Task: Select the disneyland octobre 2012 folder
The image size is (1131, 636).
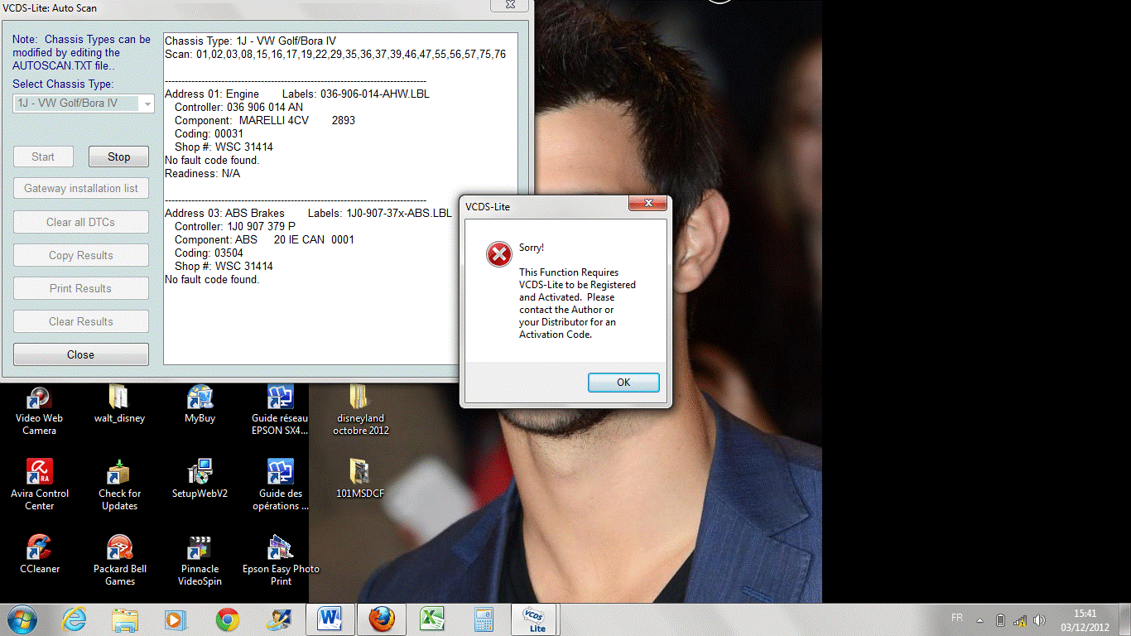Action: 362,410
